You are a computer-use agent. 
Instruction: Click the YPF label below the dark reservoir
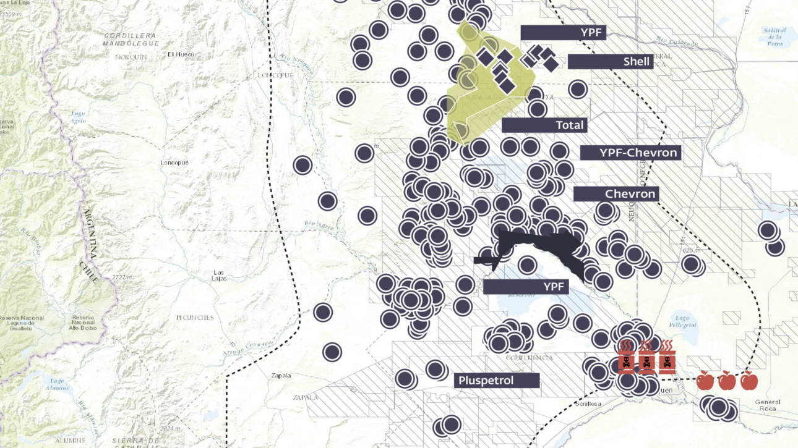(526, 286)
